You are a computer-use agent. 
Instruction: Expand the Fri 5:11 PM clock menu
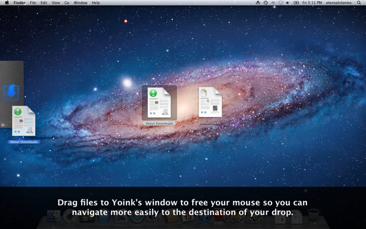click(x=312, y=3)
